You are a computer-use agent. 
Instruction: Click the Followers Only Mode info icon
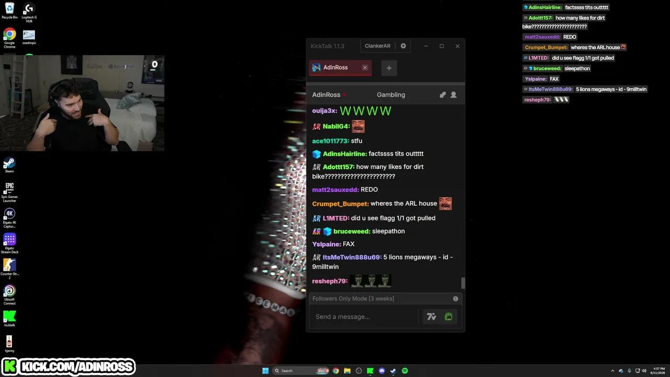pos(455,298)
